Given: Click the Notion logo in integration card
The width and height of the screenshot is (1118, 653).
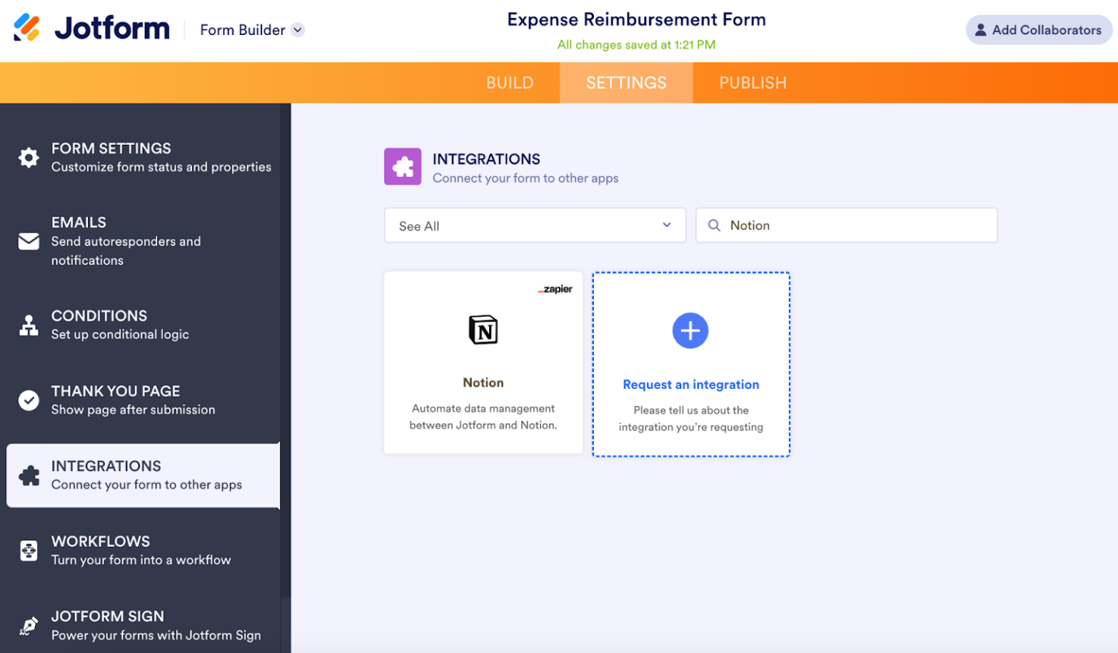Looking at the screenshot, I should tap(483, 330).
